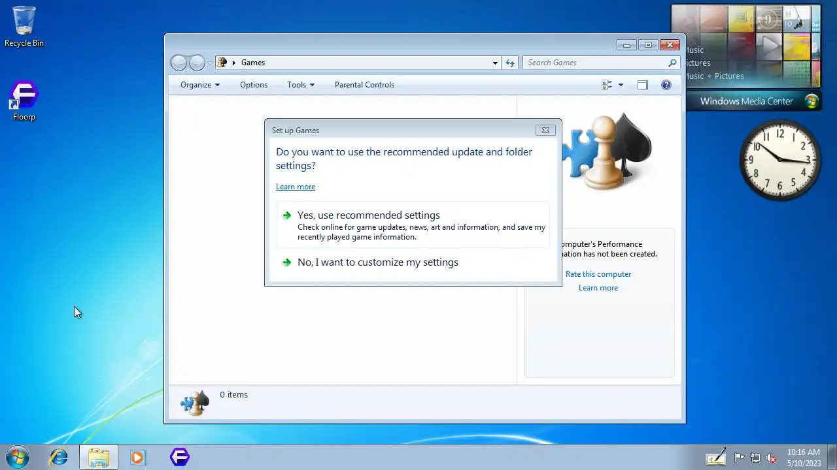Choose Yes, use recommended settings
Image resolution: width=837 pixels, height=470 pixels.
[413, 225]
